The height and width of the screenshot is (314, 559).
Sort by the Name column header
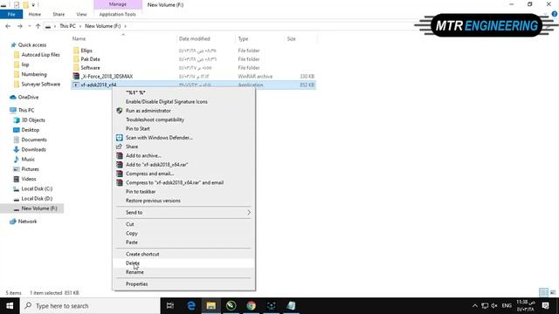[79, 38]
